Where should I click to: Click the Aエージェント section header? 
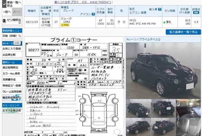click(12, 105)
